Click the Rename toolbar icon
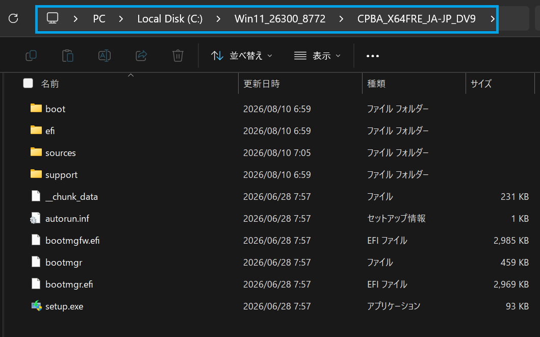540x337 pixels. coord(105,56)
